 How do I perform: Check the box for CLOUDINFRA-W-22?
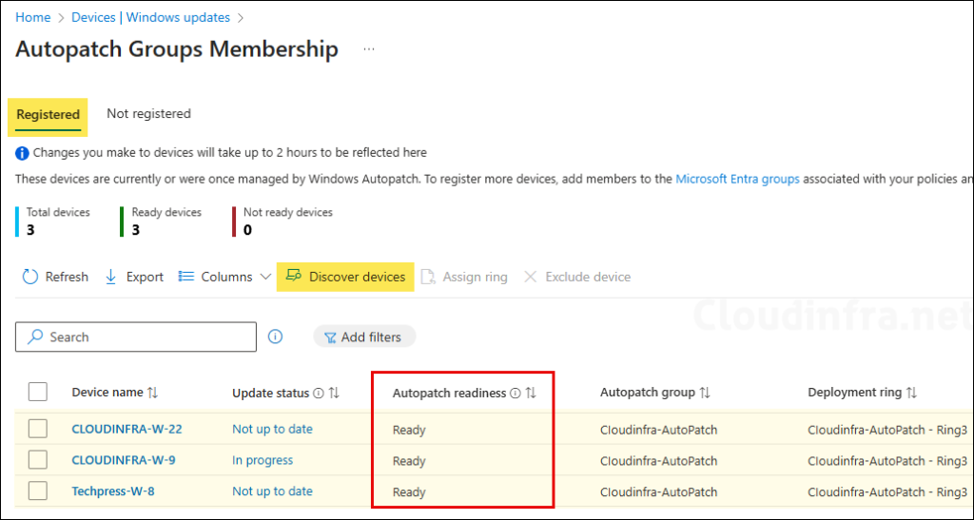click(x=38, y=429)
